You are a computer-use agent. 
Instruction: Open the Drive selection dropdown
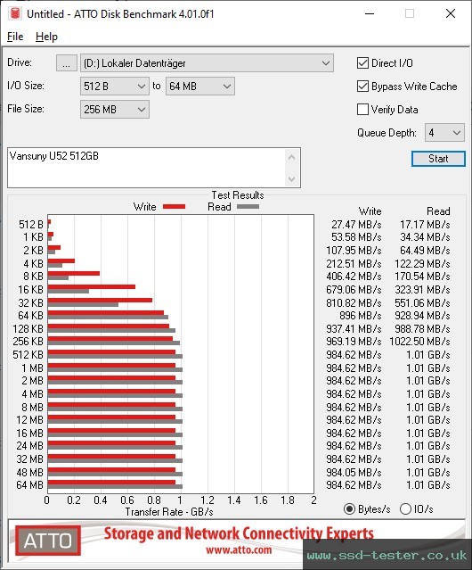(207, 63)
